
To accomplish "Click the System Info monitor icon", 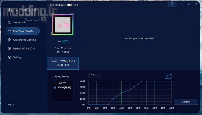I will (10, 22).
